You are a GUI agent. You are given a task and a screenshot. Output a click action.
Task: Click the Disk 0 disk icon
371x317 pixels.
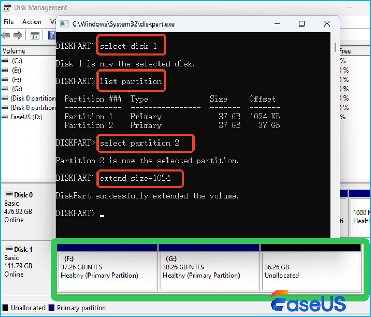click(x=9, y=194)
